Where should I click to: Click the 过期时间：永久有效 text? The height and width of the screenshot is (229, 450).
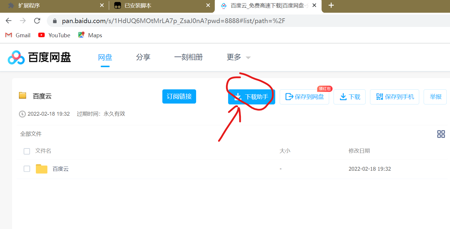tap(101, 114)
